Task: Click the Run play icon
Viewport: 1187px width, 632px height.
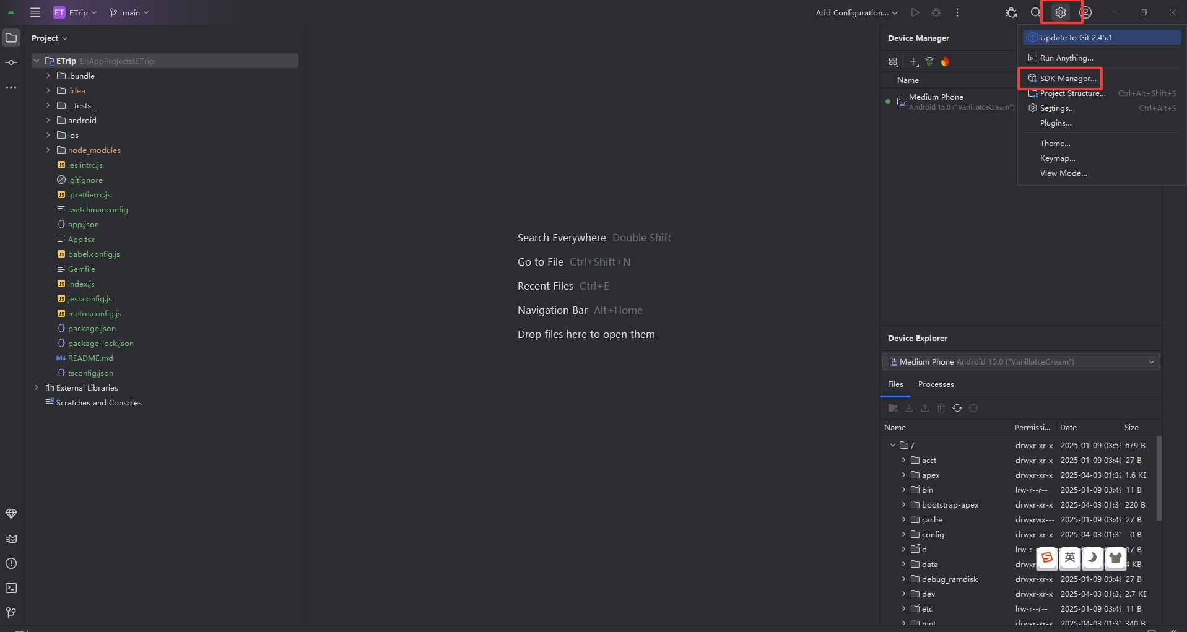Action: [915, 12]
